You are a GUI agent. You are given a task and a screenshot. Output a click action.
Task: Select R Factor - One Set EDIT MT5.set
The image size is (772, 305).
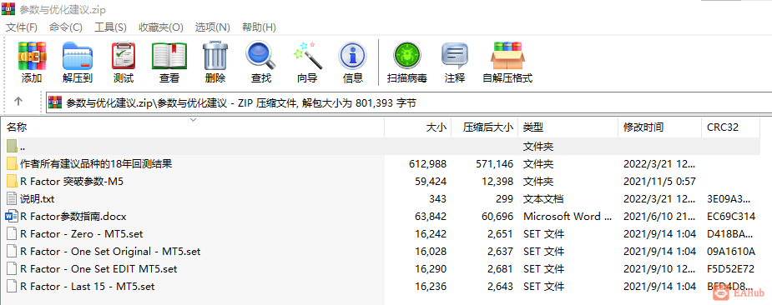click(x=98, y=268)
